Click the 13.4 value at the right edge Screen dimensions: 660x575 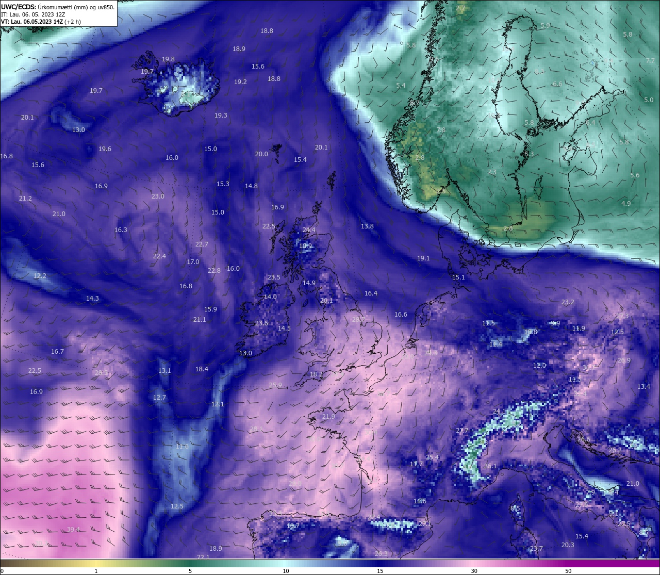coord(643,386)
